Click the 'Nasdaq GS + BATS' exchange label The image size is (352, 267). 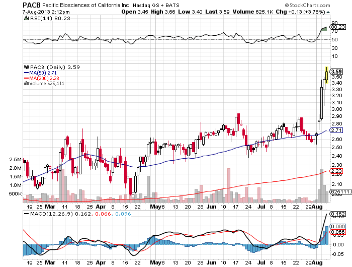(156, 5)
